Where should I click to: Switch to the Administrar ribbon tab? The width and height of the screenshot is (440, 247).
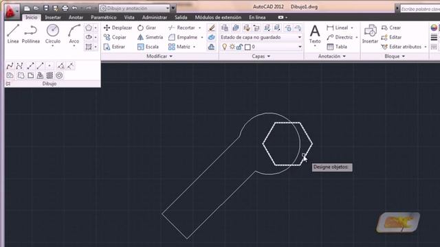155,17
